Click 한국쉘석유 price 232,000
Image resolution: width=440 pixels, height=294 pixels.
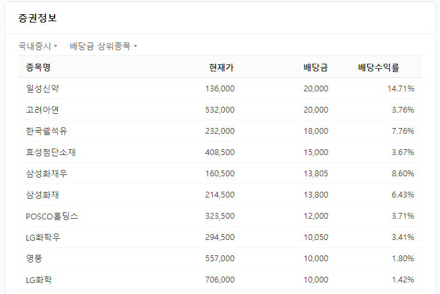click(220, 131)
